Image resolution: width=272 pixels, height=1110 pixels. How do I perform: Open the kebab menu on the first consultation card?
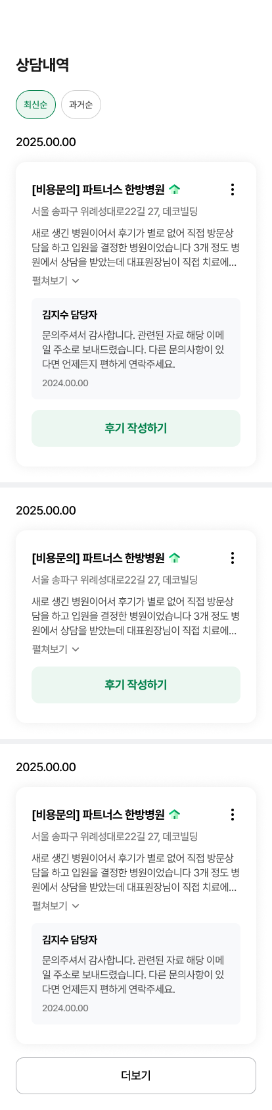(232, 189)
